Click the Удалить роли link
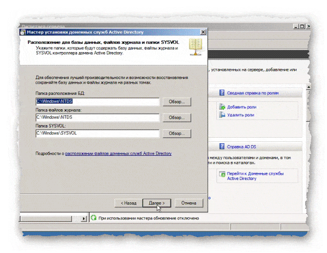The image size is (327, 253). 241,115
